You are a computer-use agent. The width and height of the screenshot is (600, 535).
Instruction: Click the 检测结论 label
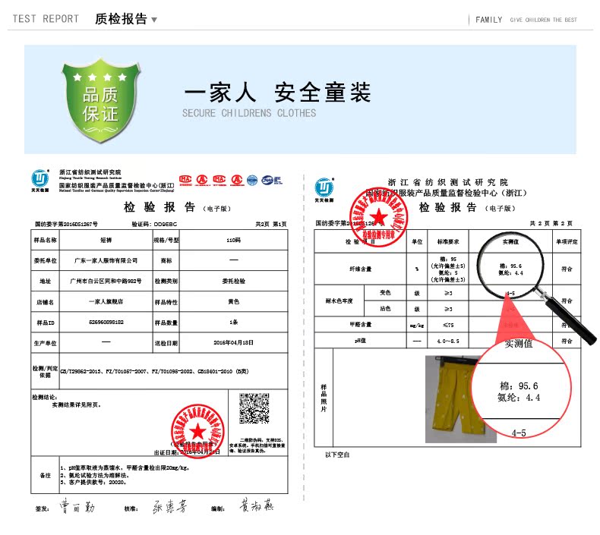(x=44, y=398)
